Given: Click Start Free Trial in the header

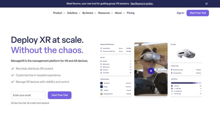Looking at the screenshot, I should pos(198,13).
